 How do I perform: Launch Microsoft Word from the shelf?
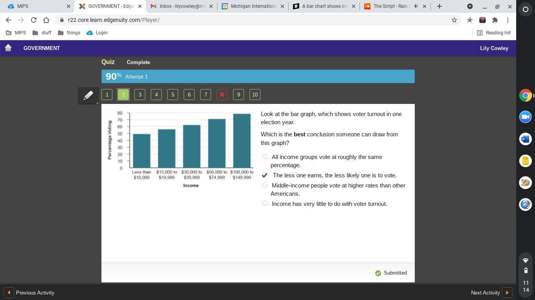coord(526,139)
